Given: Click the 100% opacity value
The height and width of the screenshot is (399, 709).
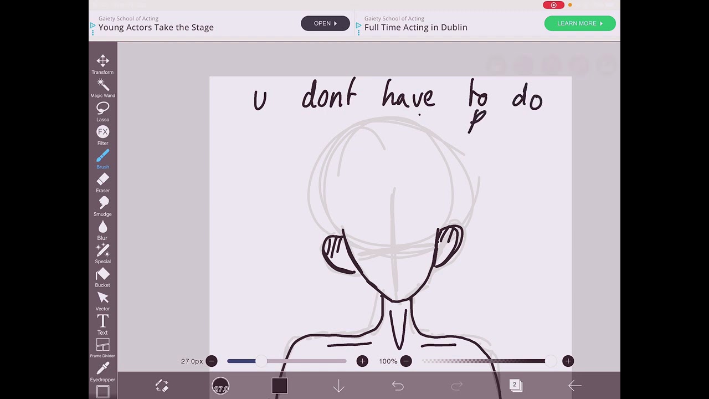Looking at the screenshot, I should [x=388, y=361].
